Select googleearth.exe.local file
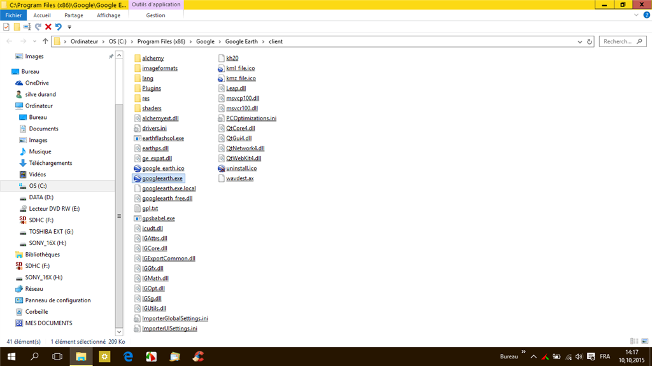Viewport: 652px width, 366px height. click(165, 188)
